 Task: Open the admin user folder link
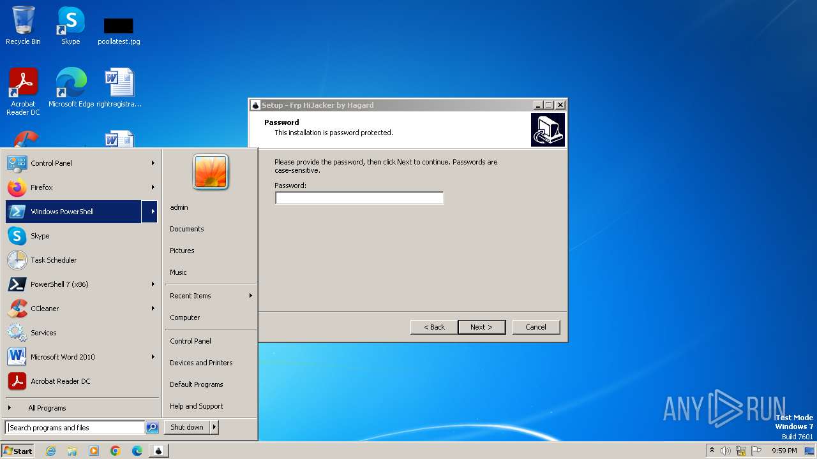click(x=211, y=207)
